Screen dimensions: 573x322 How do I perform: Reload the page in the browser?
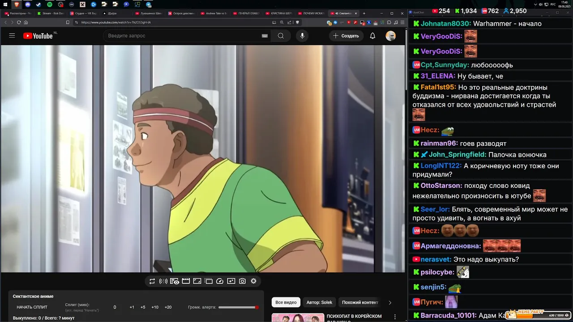[x=19, y=22]
